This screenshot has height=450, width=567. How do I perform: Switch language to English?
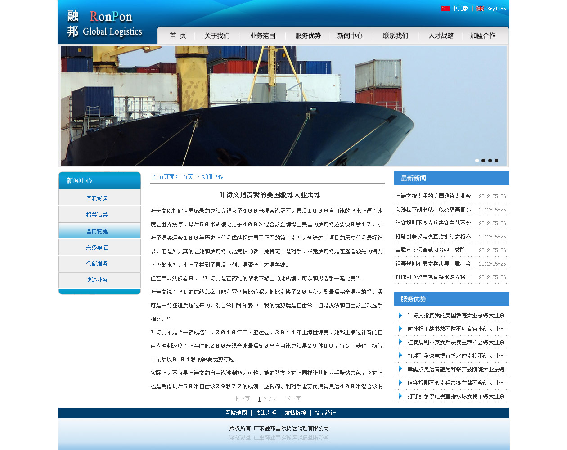[x=496, y=9]
